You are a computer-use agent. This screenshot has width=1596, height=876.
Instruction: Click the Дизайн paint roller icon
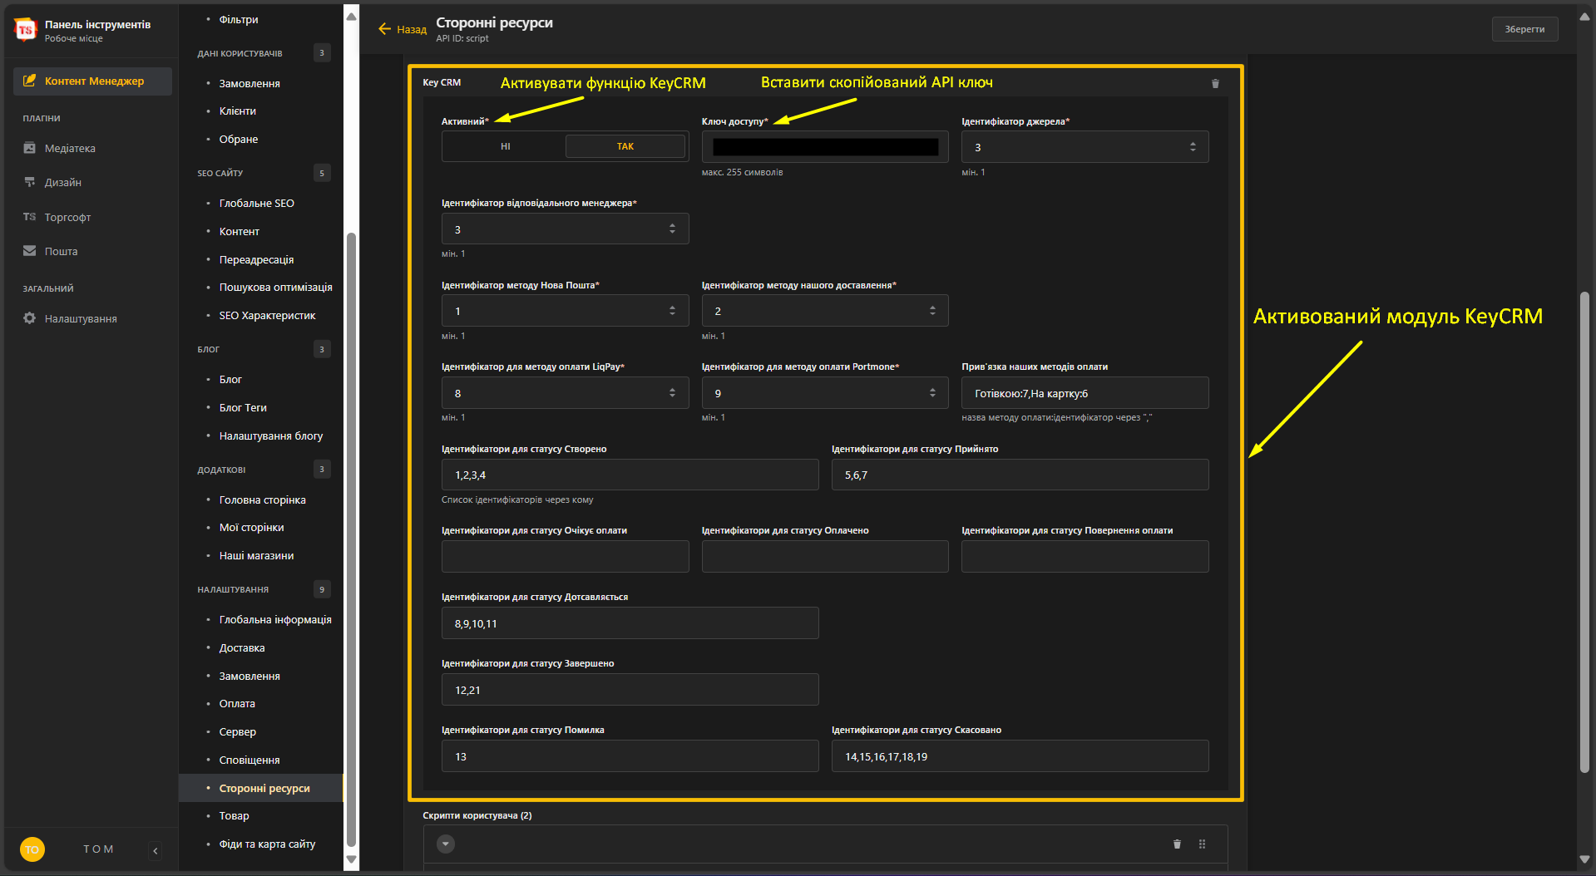click(x=30, y=182)
